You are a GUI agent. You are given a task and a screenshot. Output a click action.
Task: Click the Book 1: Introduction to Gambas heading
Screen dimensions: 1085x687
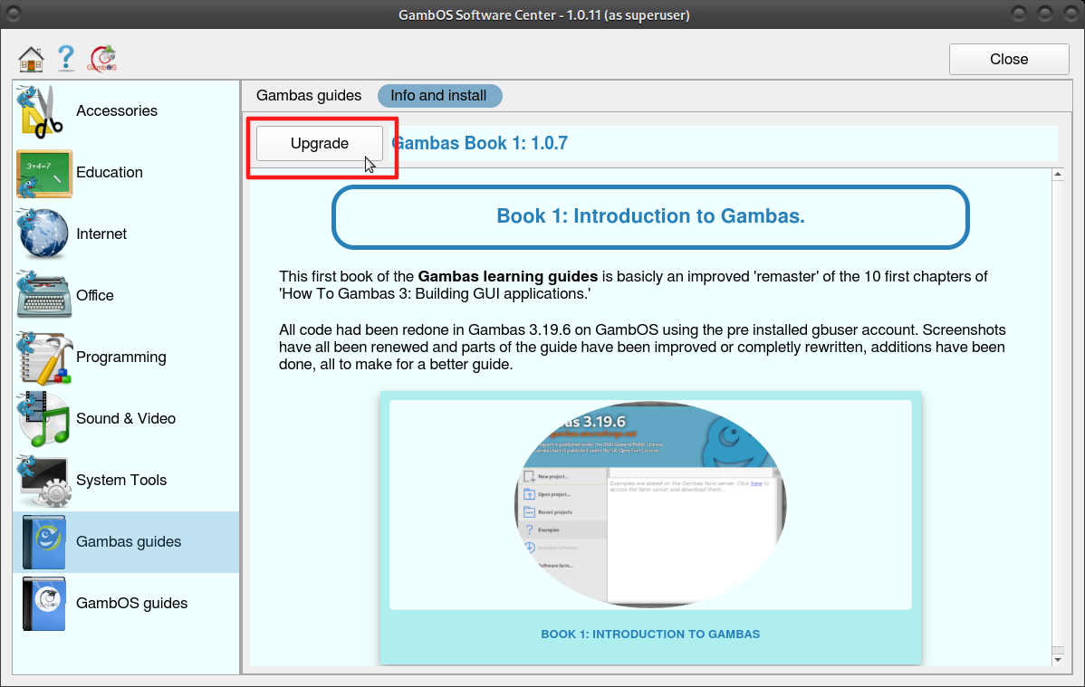coord(650,216)
